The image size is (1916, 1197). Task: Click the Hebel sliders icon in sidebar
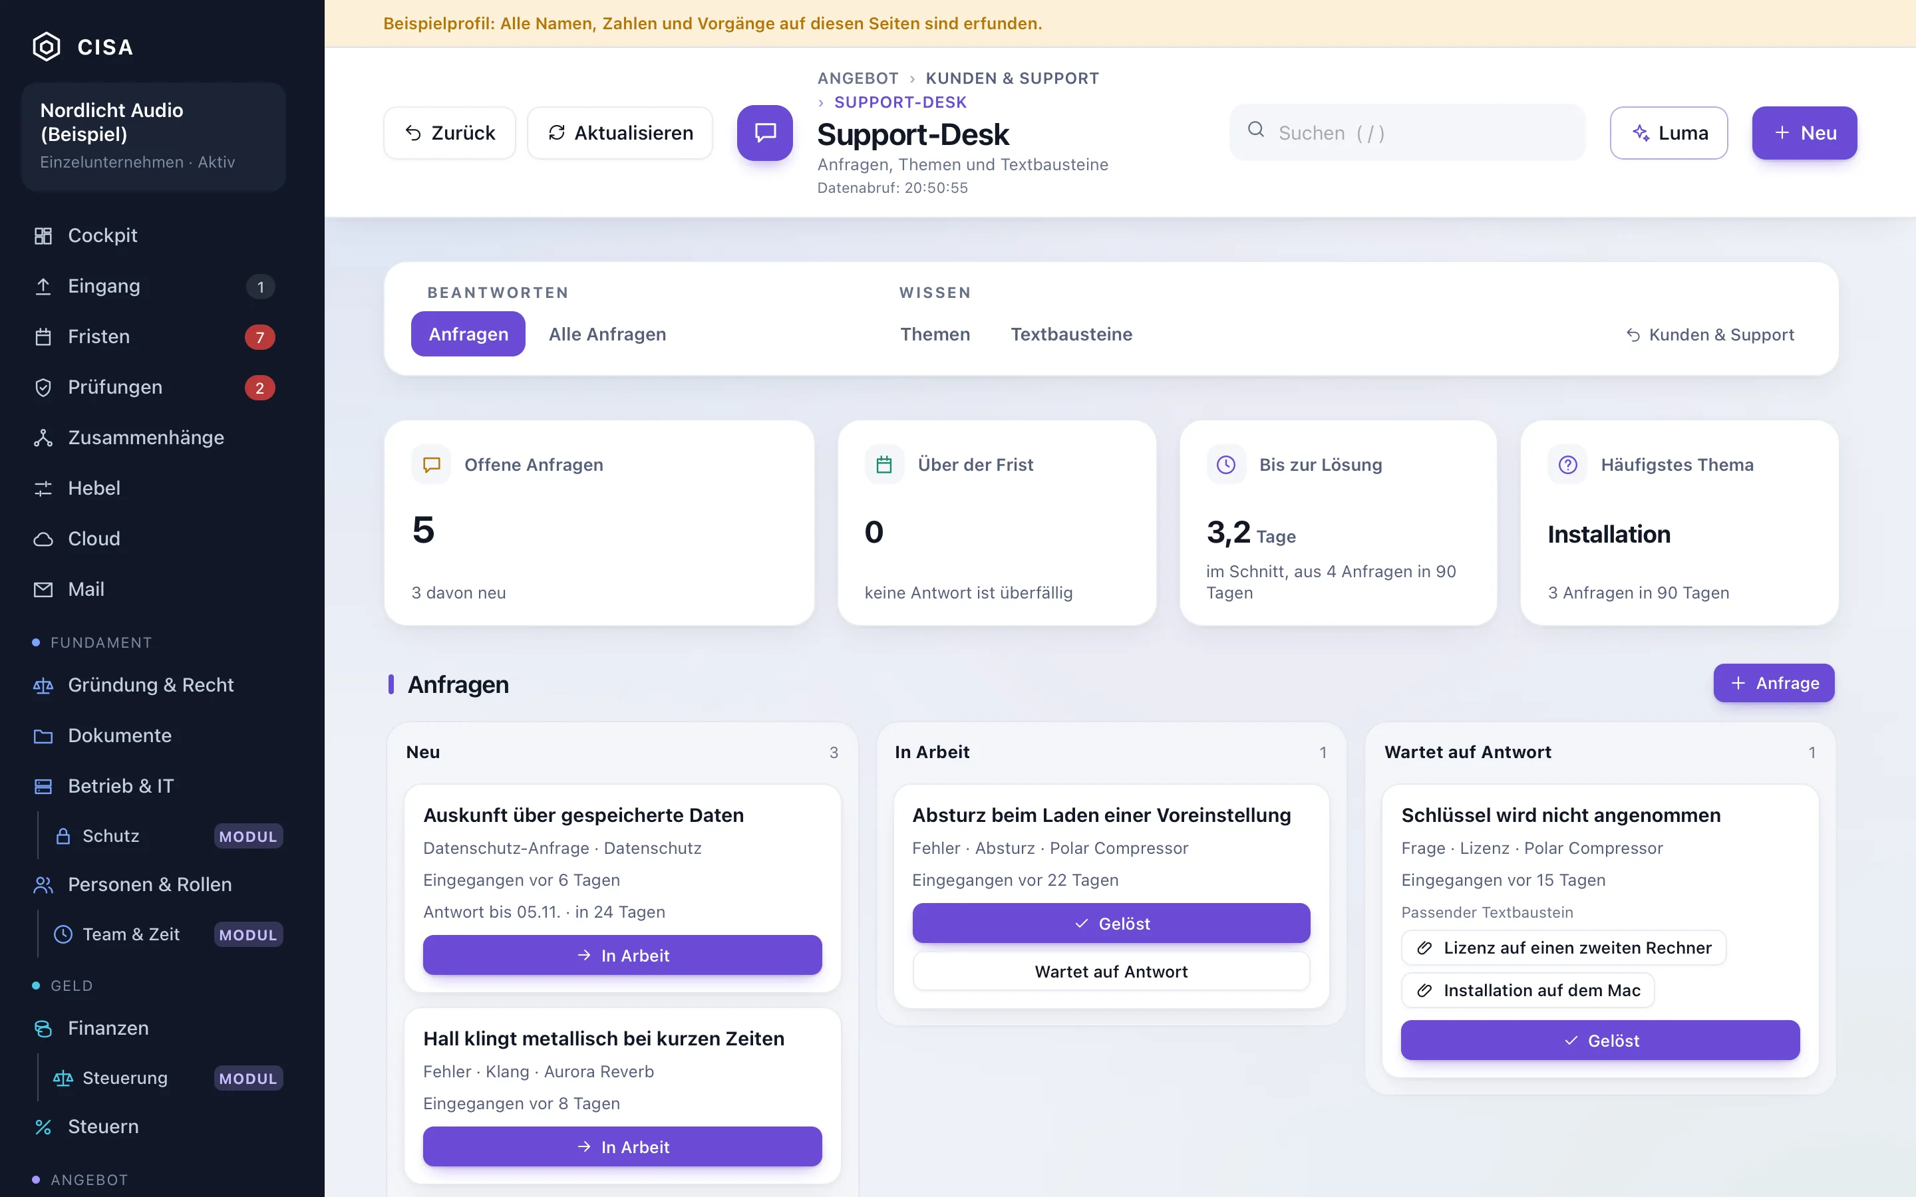[43, 489]
